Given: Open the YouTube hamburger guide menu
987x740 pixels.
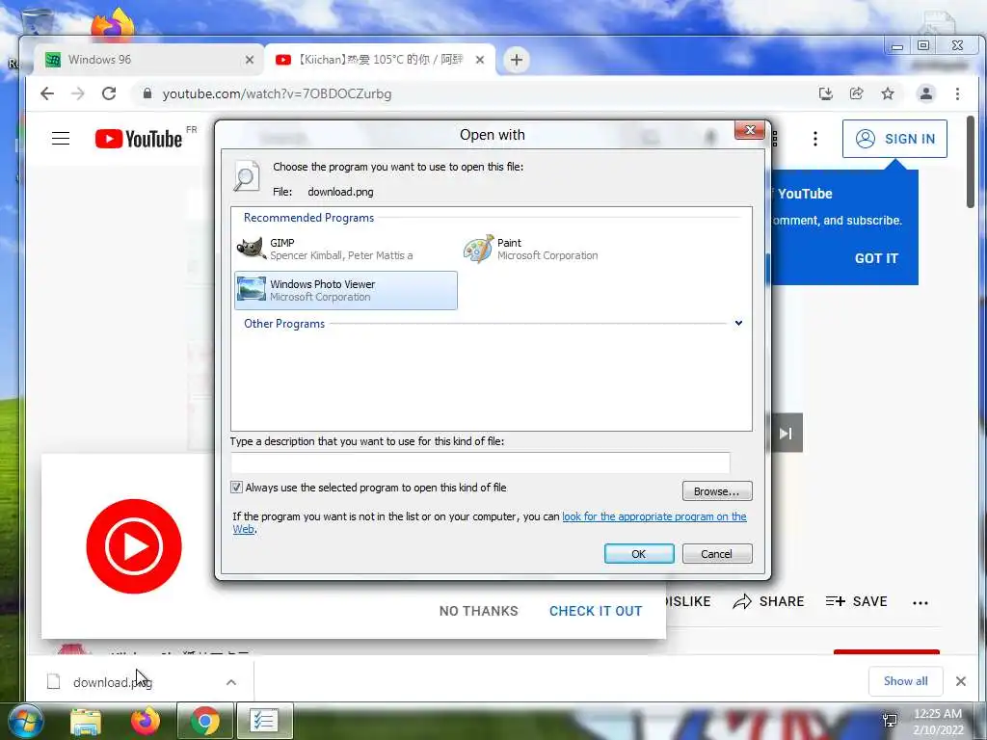Looking at the screenshot, I should click(x=61, y=139).
